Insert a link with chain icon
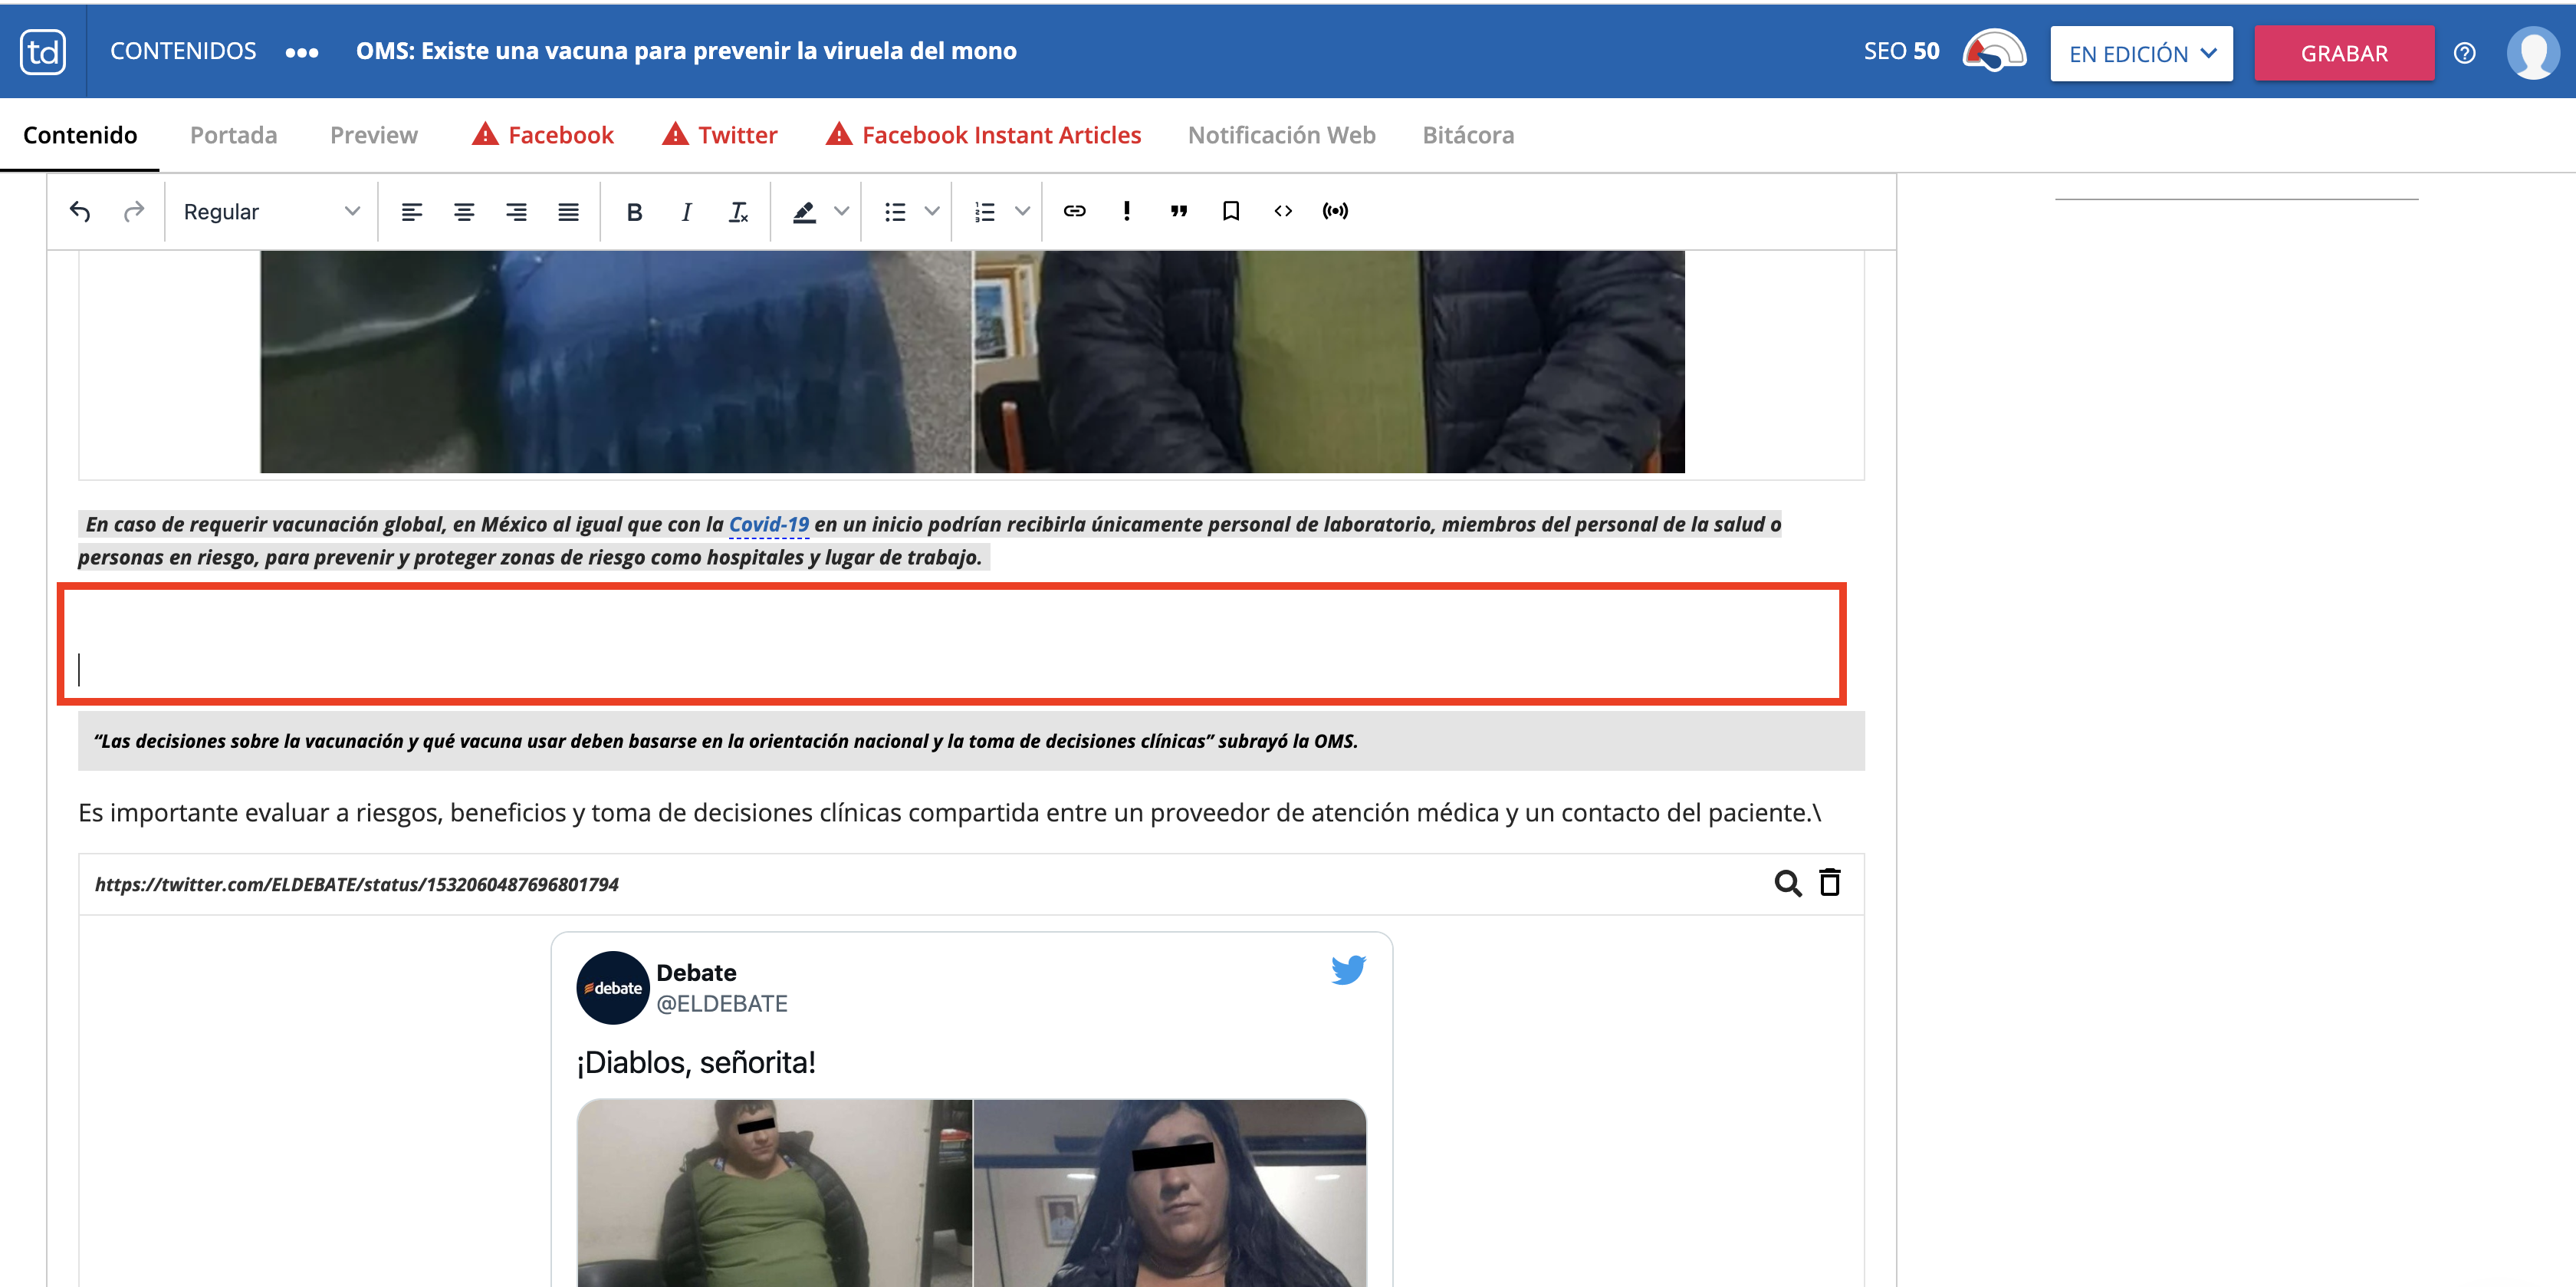This screenshot has height=1287, width=2576. [1074, 211]
